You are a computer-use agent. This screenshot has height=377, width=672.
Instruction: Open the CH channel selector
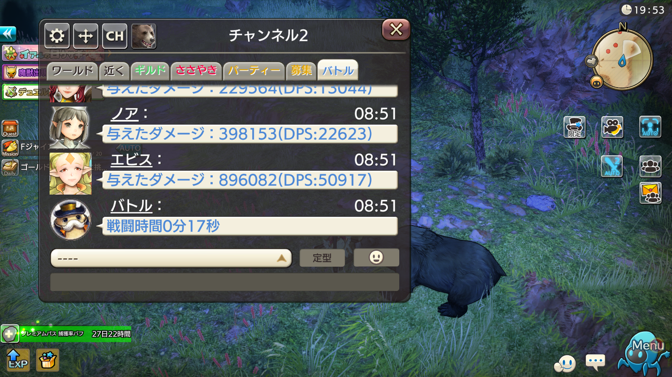click(x=115, y=36)
